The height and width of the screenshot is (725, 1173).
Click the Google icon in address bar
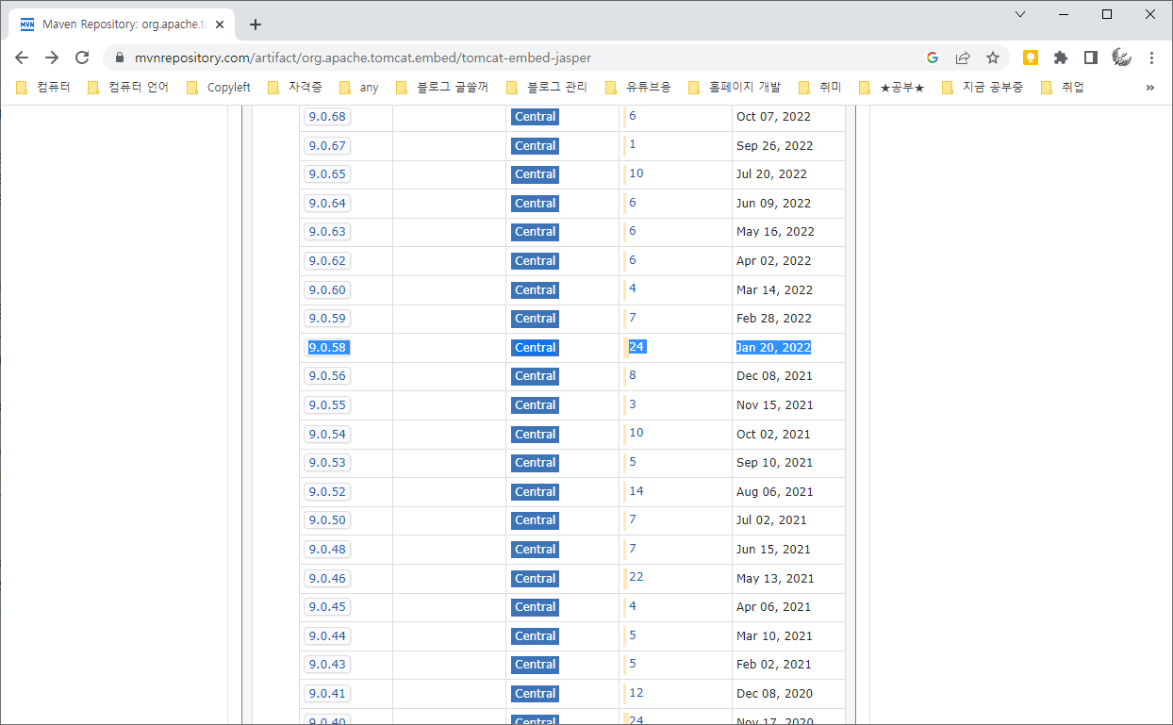pyautogui.click(x=933, y=58)
